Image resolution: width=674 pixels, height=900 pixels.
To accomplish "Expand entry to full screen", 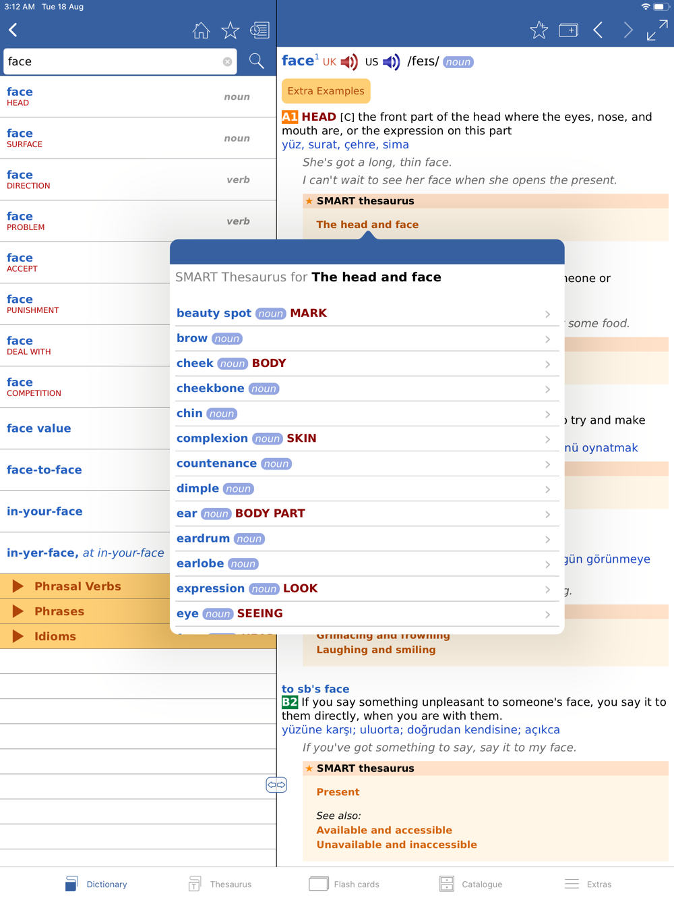I will point(657,30).
